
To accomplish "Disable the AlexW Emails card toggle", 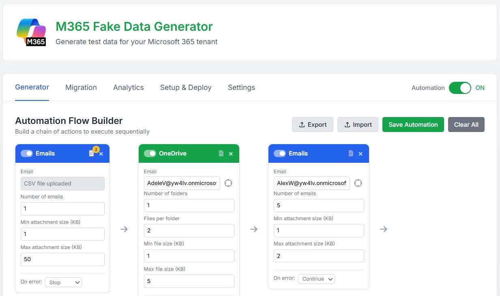I will click(x=280, y=153).
